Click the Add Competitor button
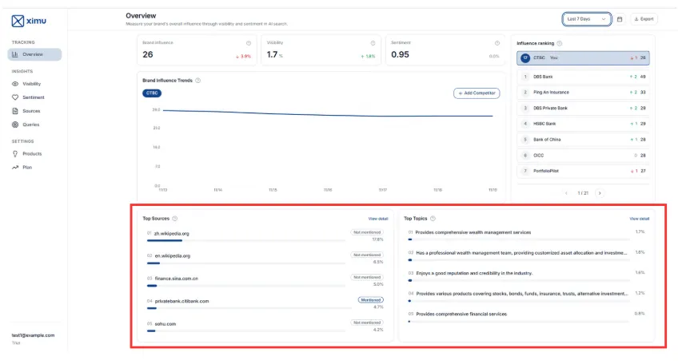The height and width of the screenshot is (364, 678). tap(476, 93)
